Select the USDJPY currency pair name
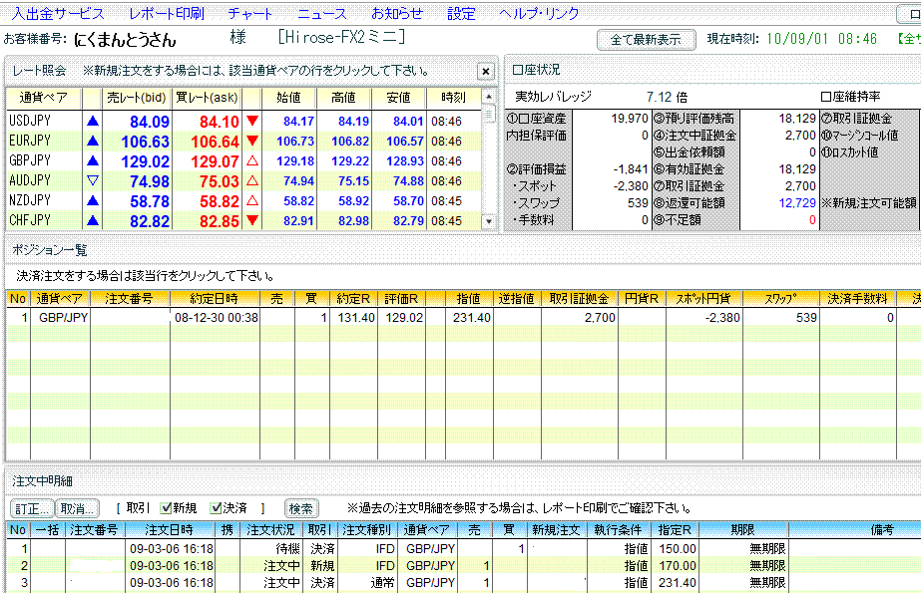 pyautogui.click(x=30, y=121)
